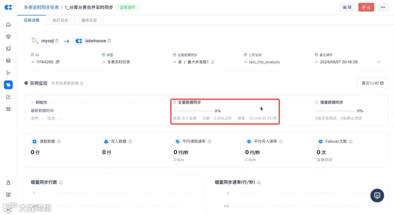The width and height of the screenshot is (394, 215).
Task: Open the terminal console icon in sidebar
Action: point(8,49)
